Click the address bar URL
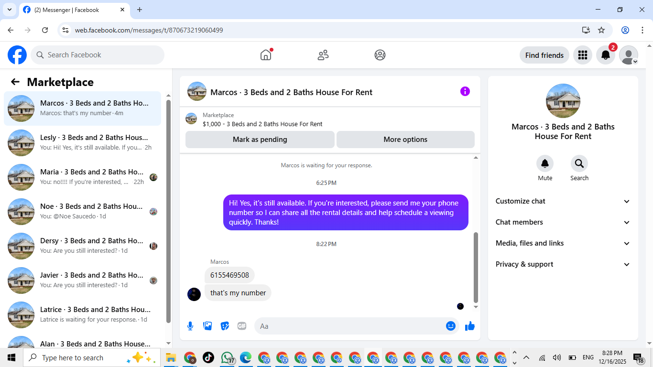 coord(149,30)
